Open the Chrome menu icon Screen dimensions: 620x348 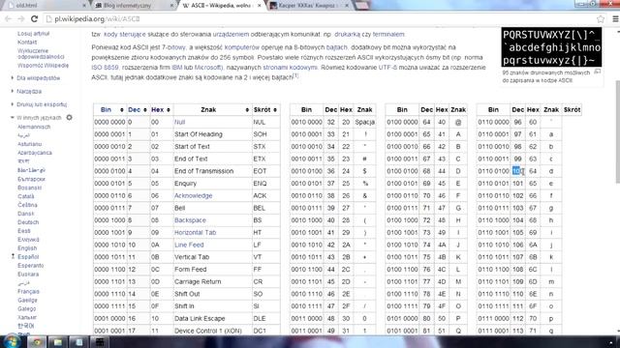coord(615,18)
